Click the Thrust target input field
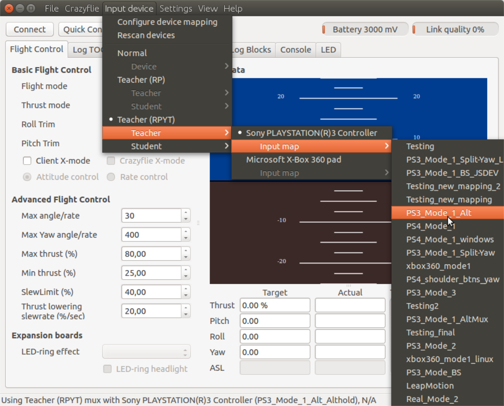Image resolution: width=504 pixels, height=406 pixels. [274, 305]
